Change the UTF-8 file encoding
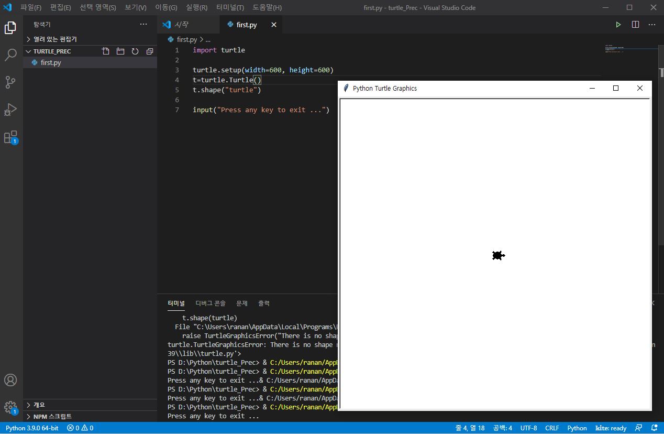This screenshot has height=434, width=664. (x=528, y=428)
